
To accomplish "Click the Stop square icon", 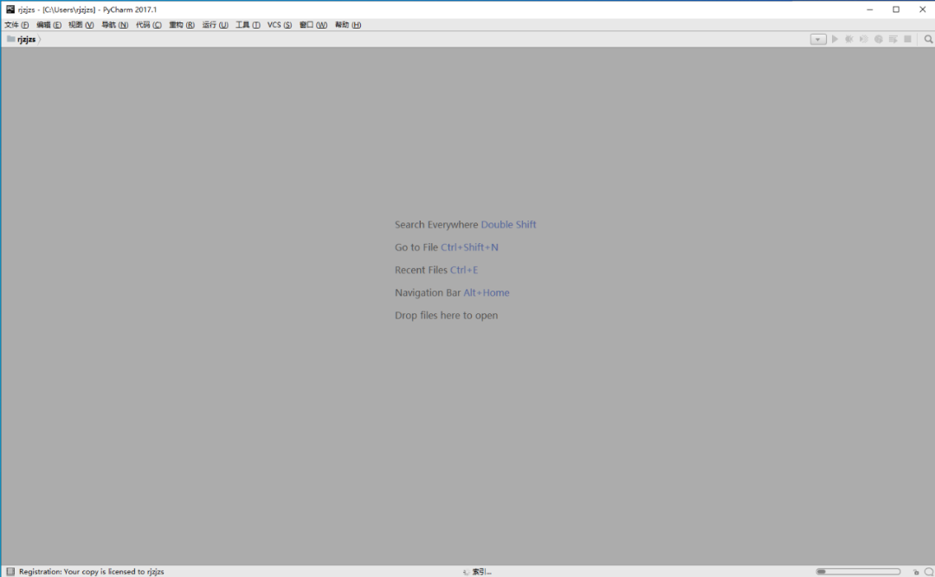I will [907, 39].
